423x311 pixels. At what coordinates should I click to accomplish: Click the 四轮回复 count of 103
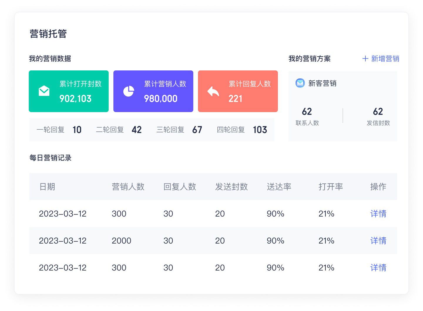click(259, 130)
